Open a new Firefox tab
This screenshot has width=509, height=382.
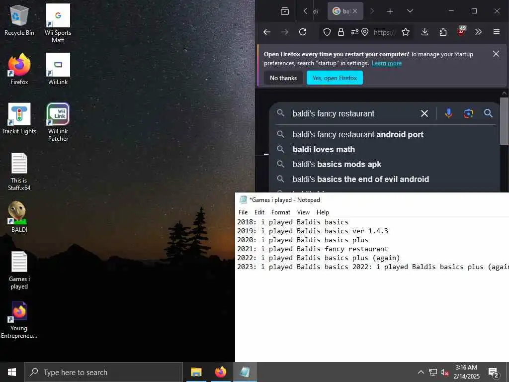390,11
